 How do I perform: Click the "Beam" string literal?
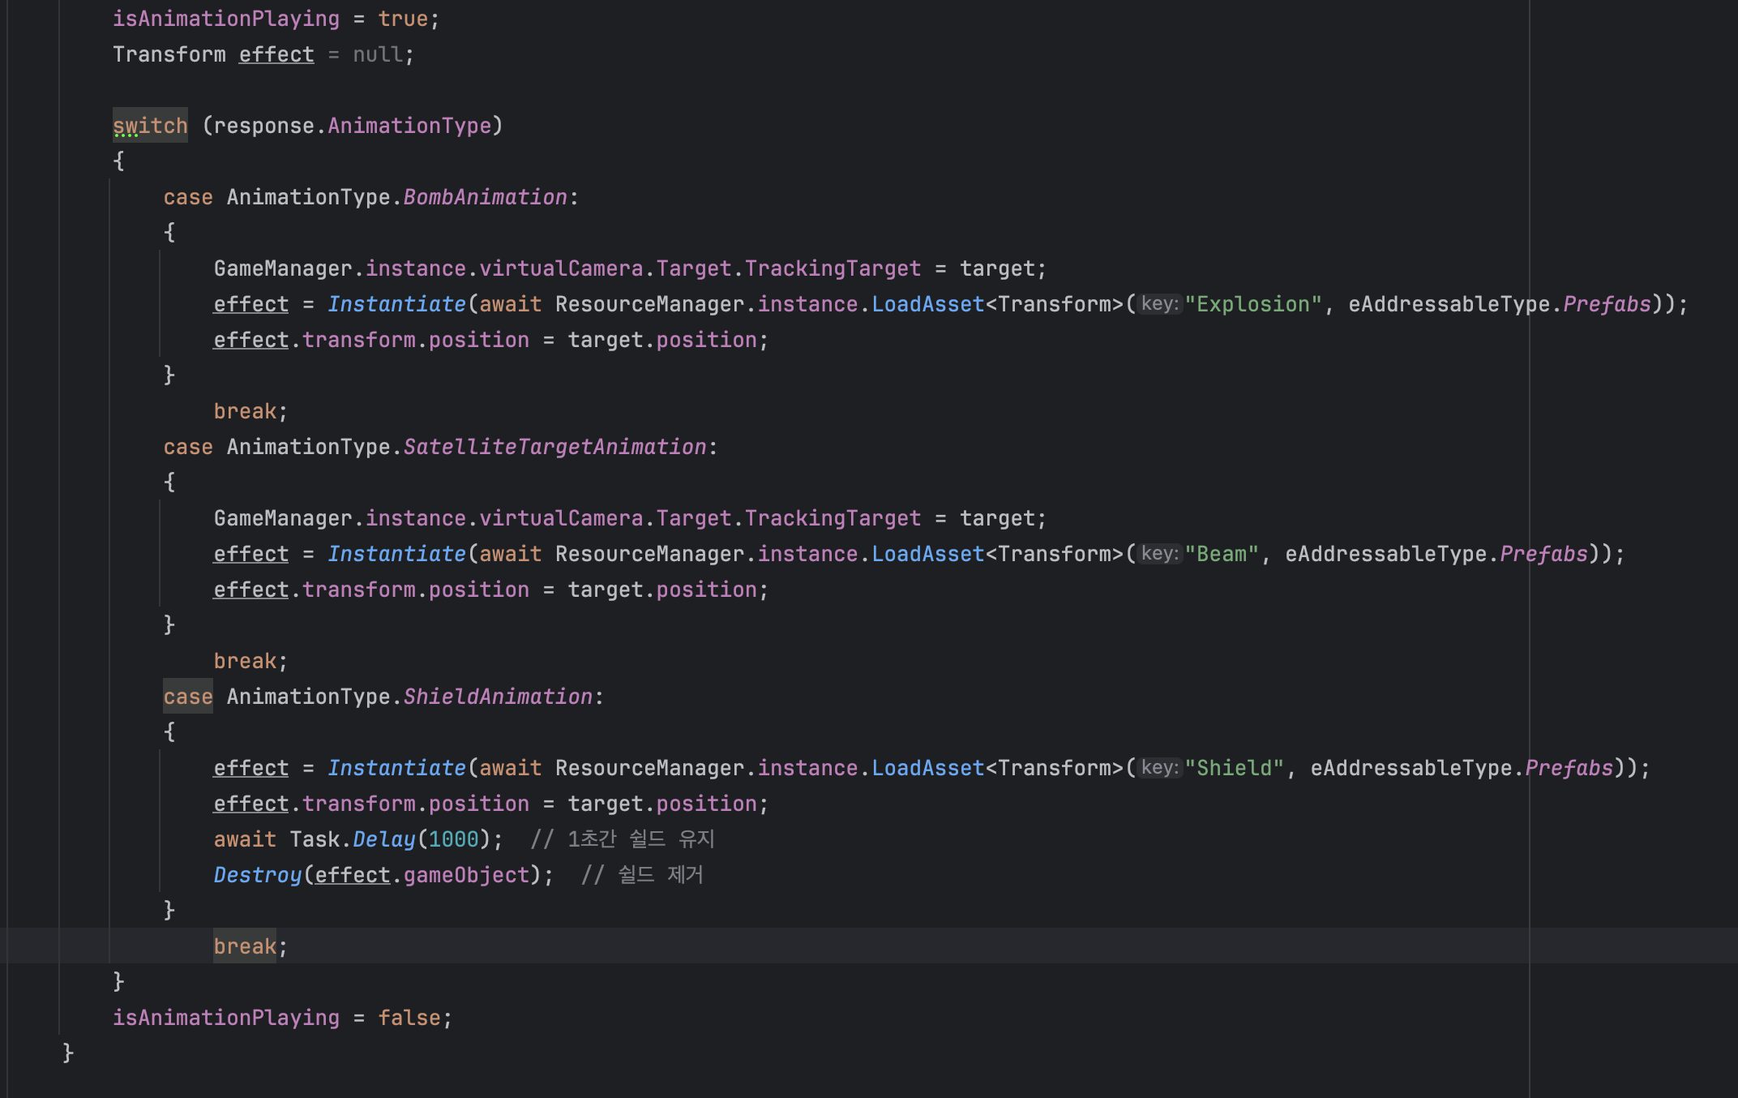(1222, 554)
